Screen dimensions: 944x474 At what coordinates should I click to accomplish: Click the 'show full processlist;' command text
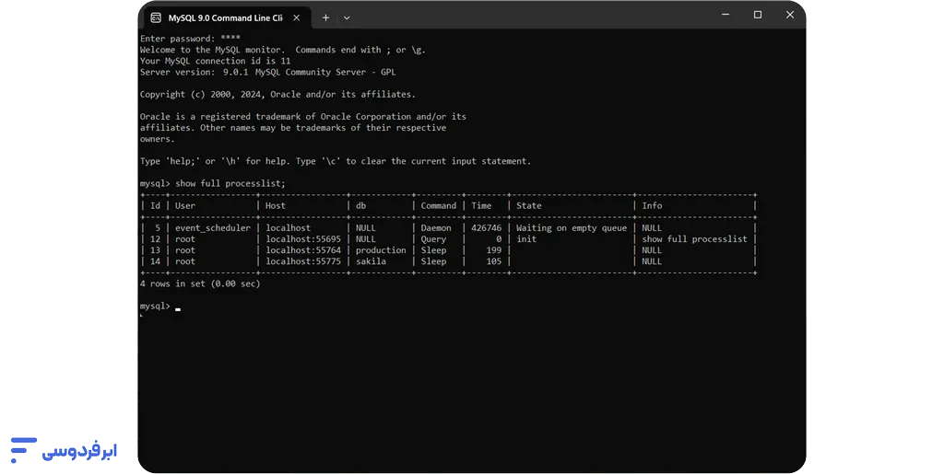230,183
